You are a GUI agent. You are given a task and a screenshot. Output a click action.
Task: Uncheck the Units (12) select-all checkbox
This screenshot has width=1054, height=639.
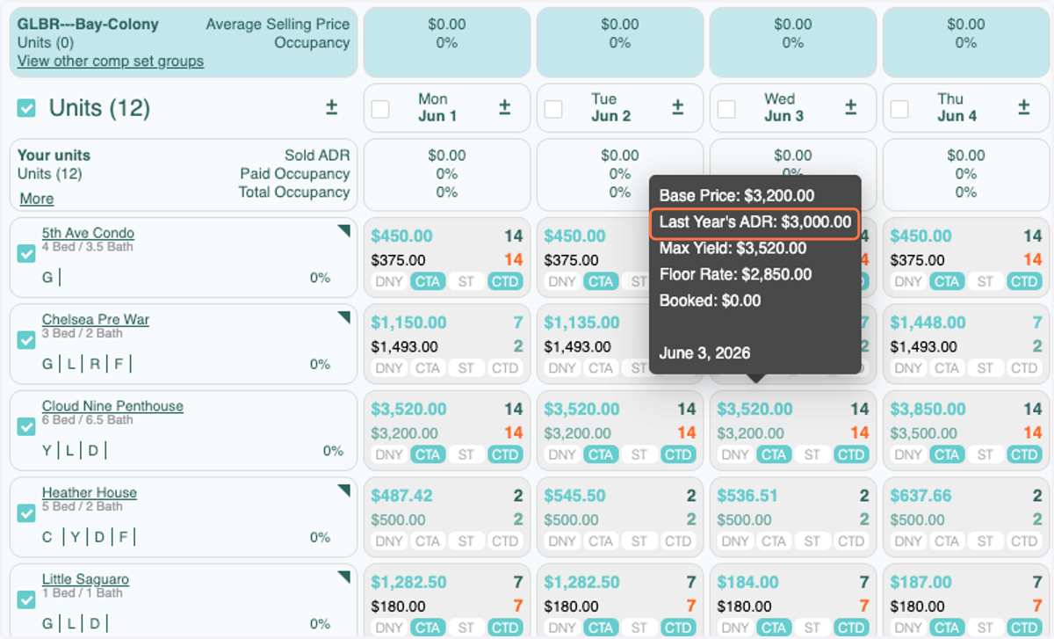[x=27, y=108]
